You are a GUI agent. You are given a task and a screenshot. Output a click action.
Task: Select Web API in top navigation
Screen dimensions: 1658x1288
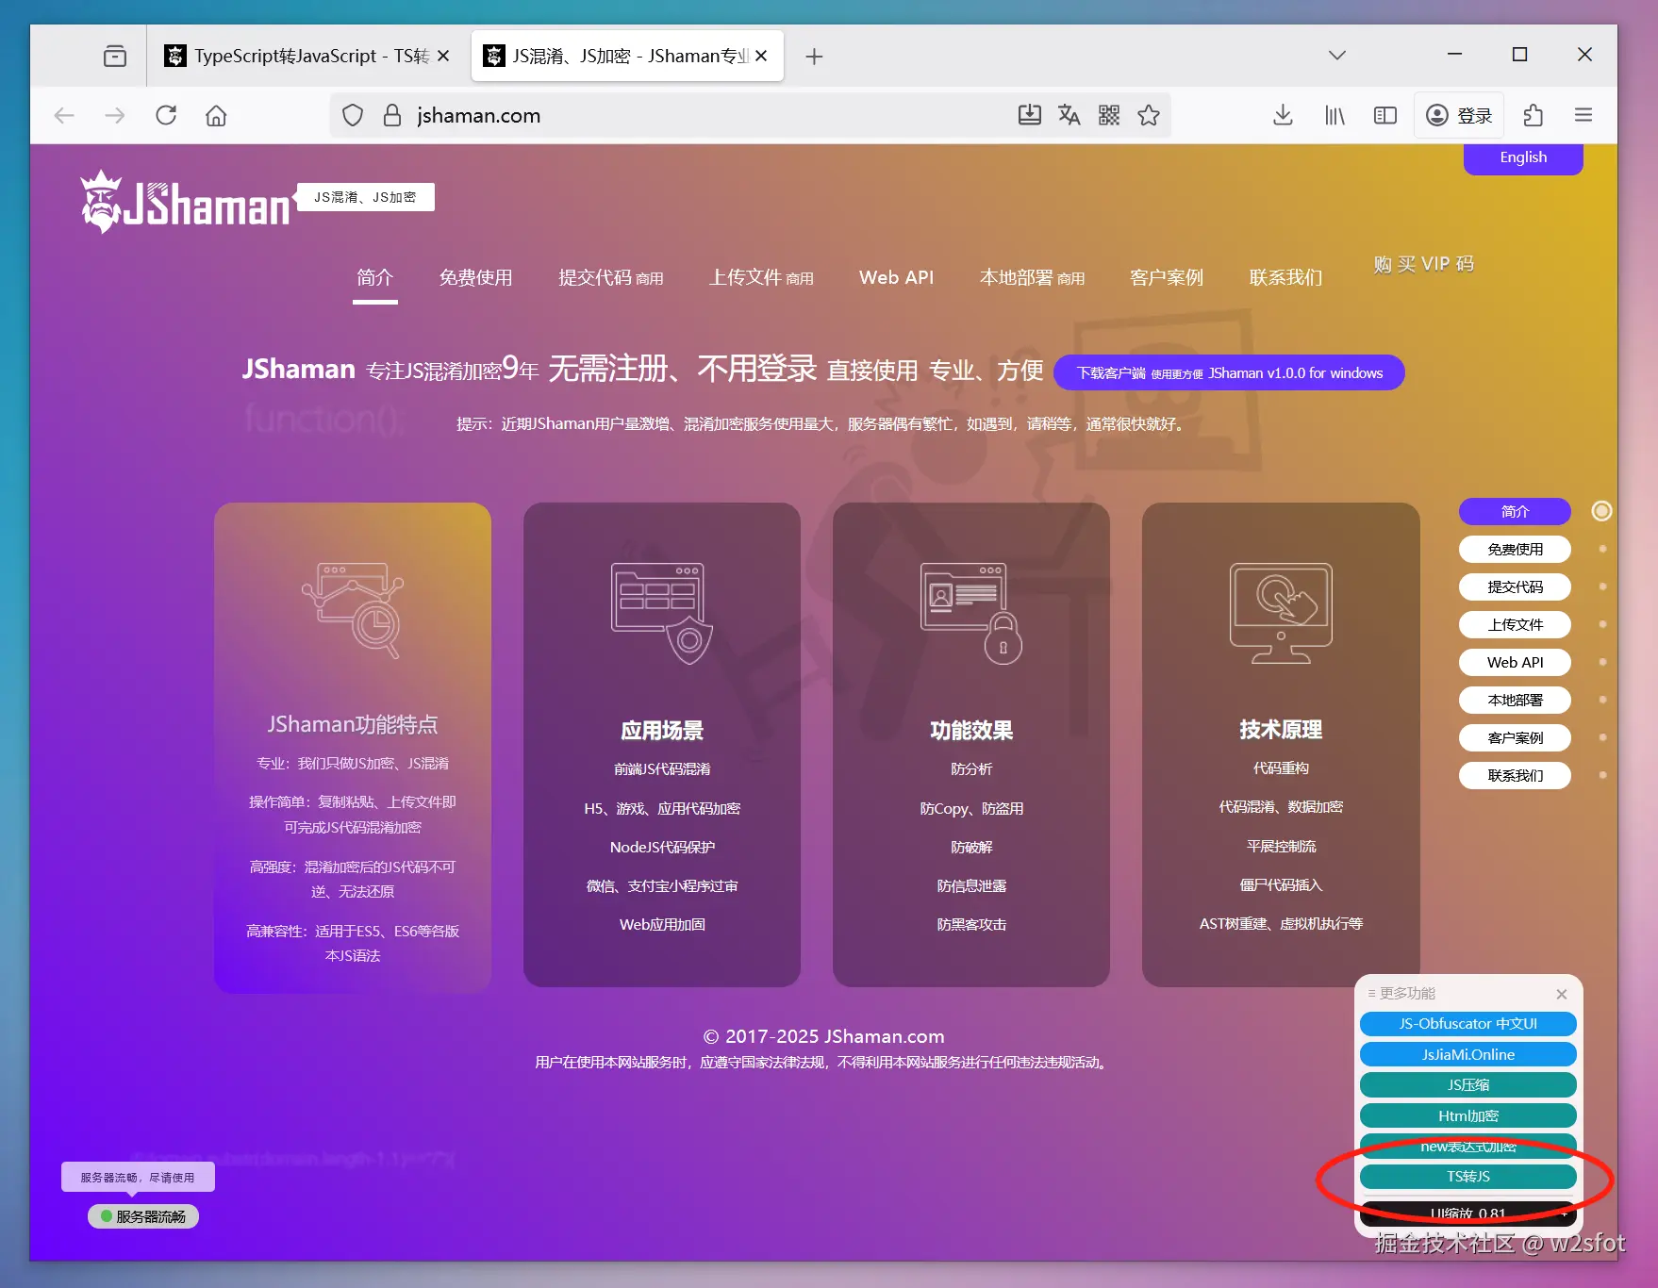pyautogui.click(x=896, y=278)
